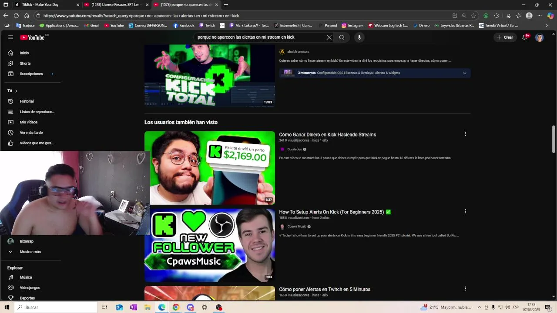The image size is (557, 313).
Task: Click the browser back arrow
Action: tap(6, 16)
